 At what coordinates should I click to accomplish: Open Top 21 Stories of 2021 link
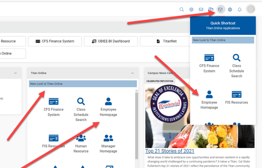pyautogui.click(x=170, y=151)
